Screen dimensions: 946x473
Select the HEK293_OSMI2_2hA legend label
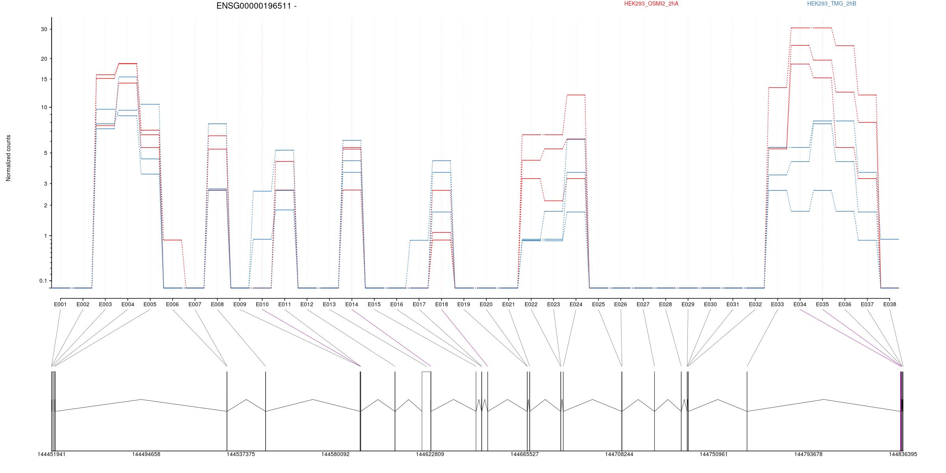(651, 4)
